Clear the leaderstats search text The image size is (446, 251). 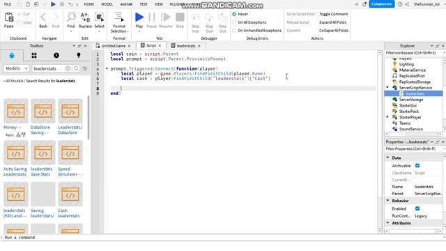pyautogui.click(x=68, y=68)
